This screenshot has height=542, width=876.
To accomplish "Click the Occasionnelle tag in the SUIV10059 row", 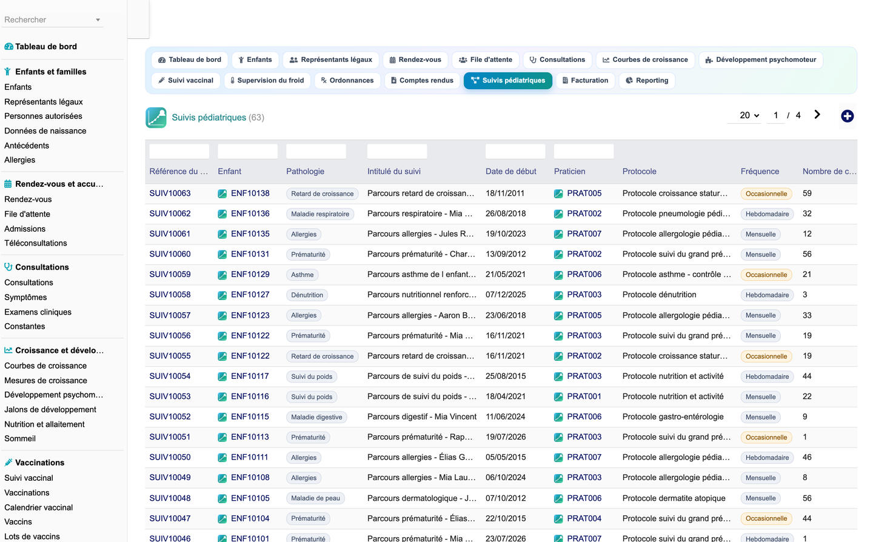I will coord(766,275).
